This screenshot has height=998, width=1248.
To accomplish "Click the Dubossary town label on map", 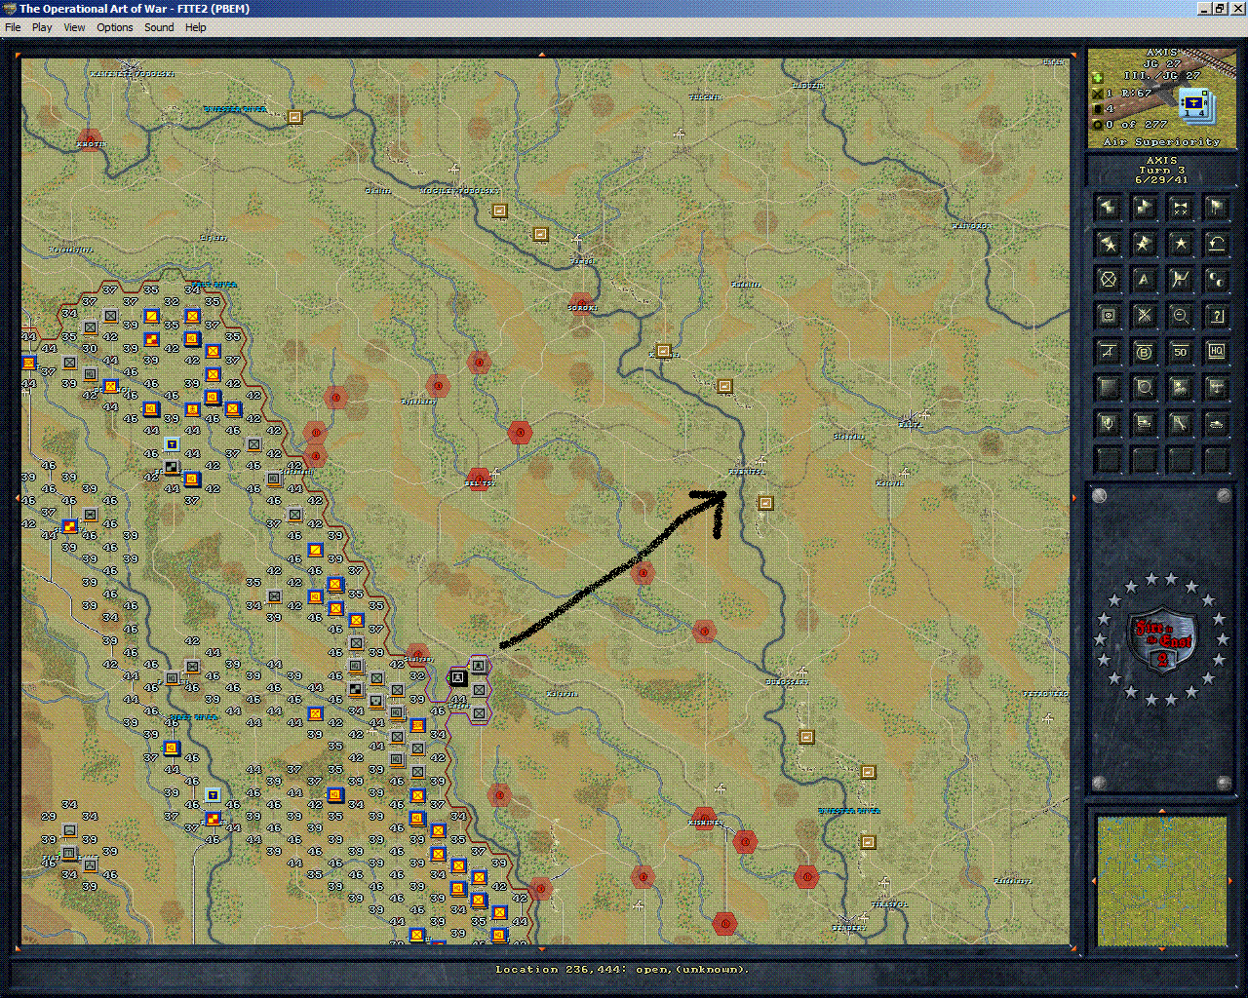I will tap(786, 682).
